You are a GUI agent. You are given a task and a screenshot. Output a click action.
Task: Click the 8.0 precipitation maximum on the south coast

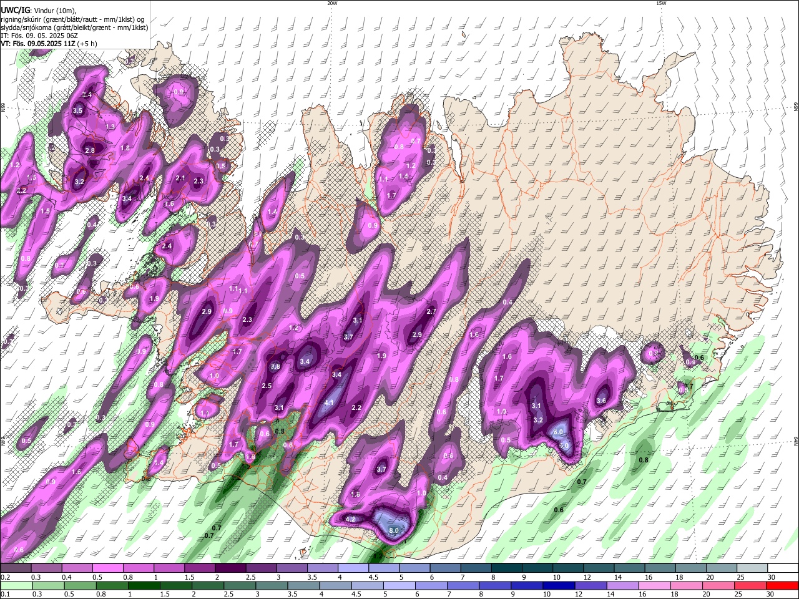[x=394, y=530]
